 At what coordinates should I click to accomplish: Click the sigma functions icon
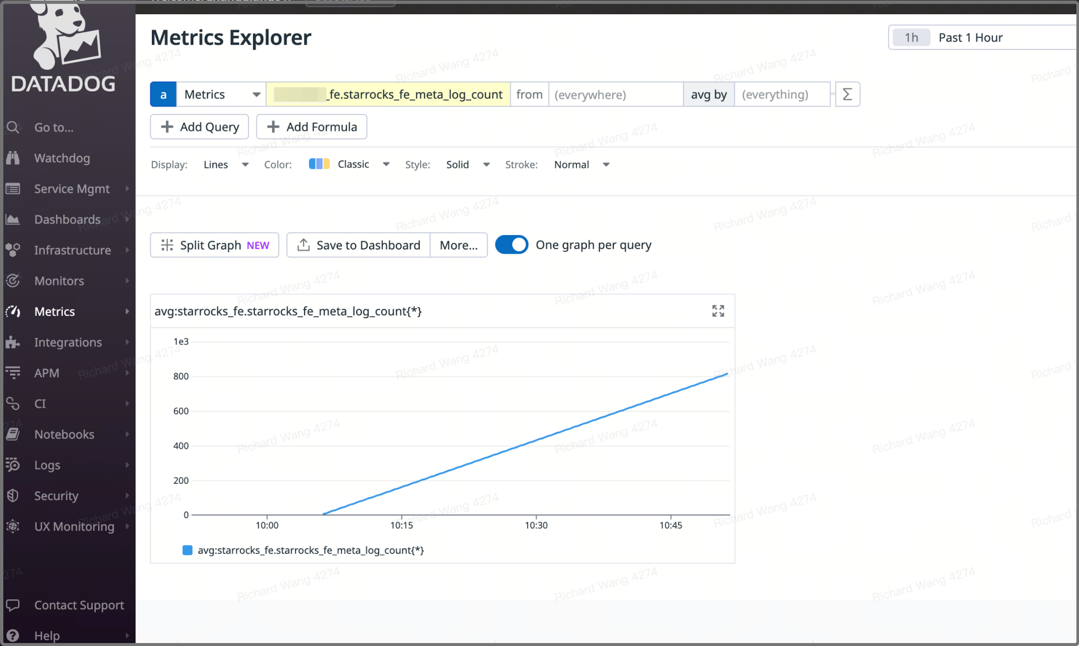point(847,95)
